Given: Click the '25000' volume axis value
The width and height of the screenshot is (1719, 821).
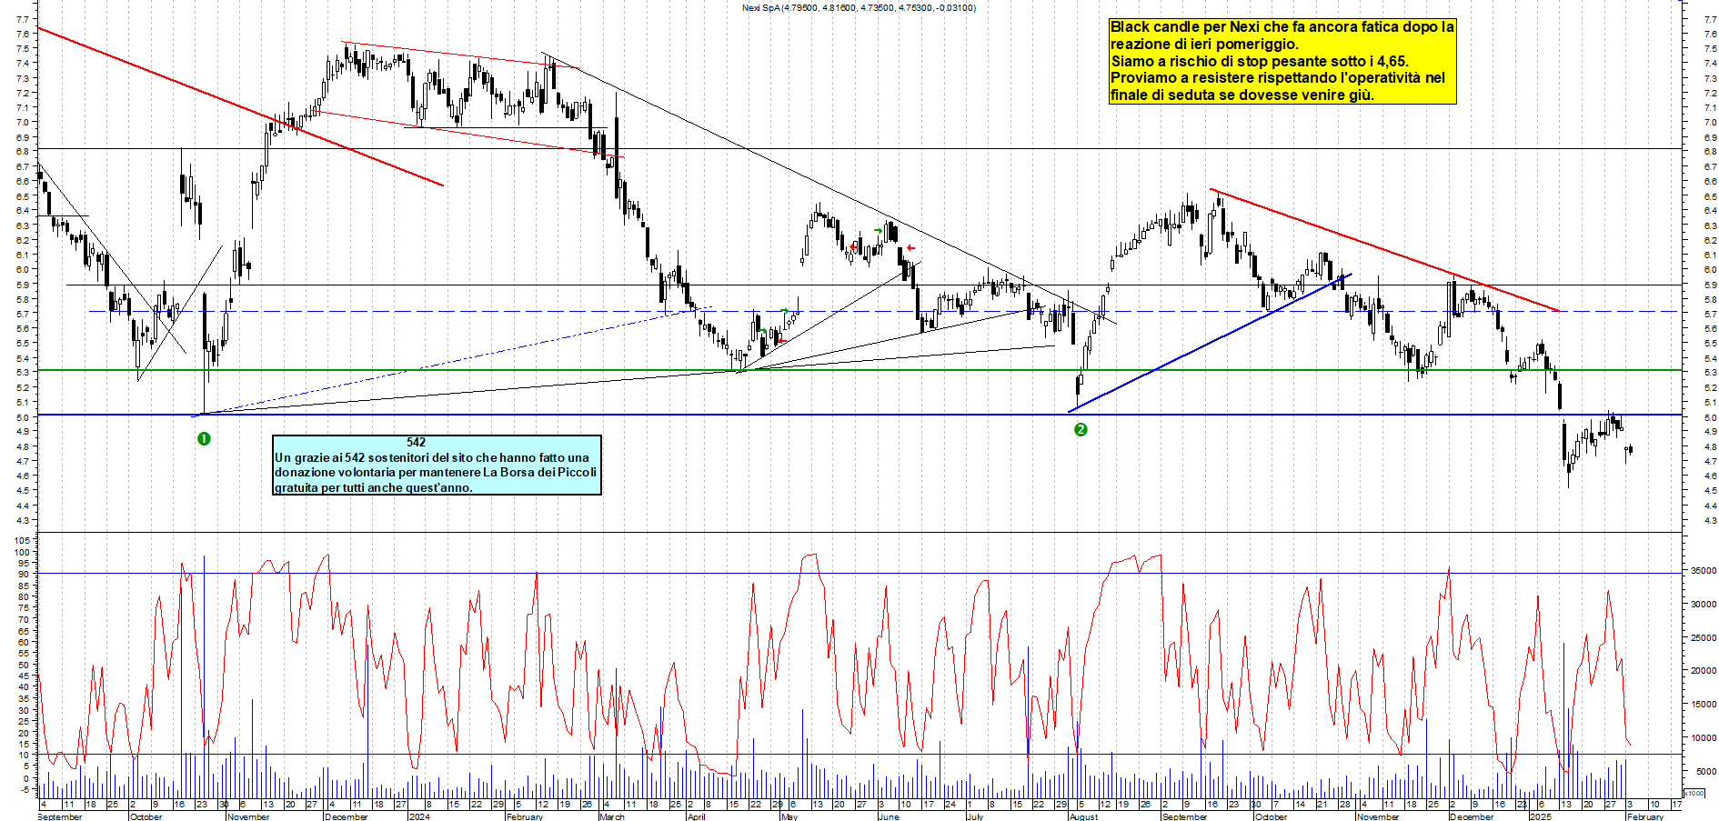Looking at the screenshot, I should coord(1704,638).
